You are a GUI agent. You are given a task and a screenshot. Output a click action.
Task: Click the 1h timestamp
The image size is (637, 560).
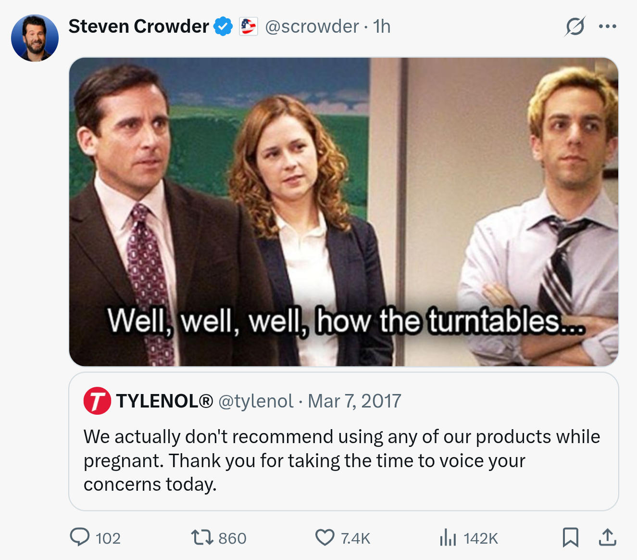[x=382, y=26]
